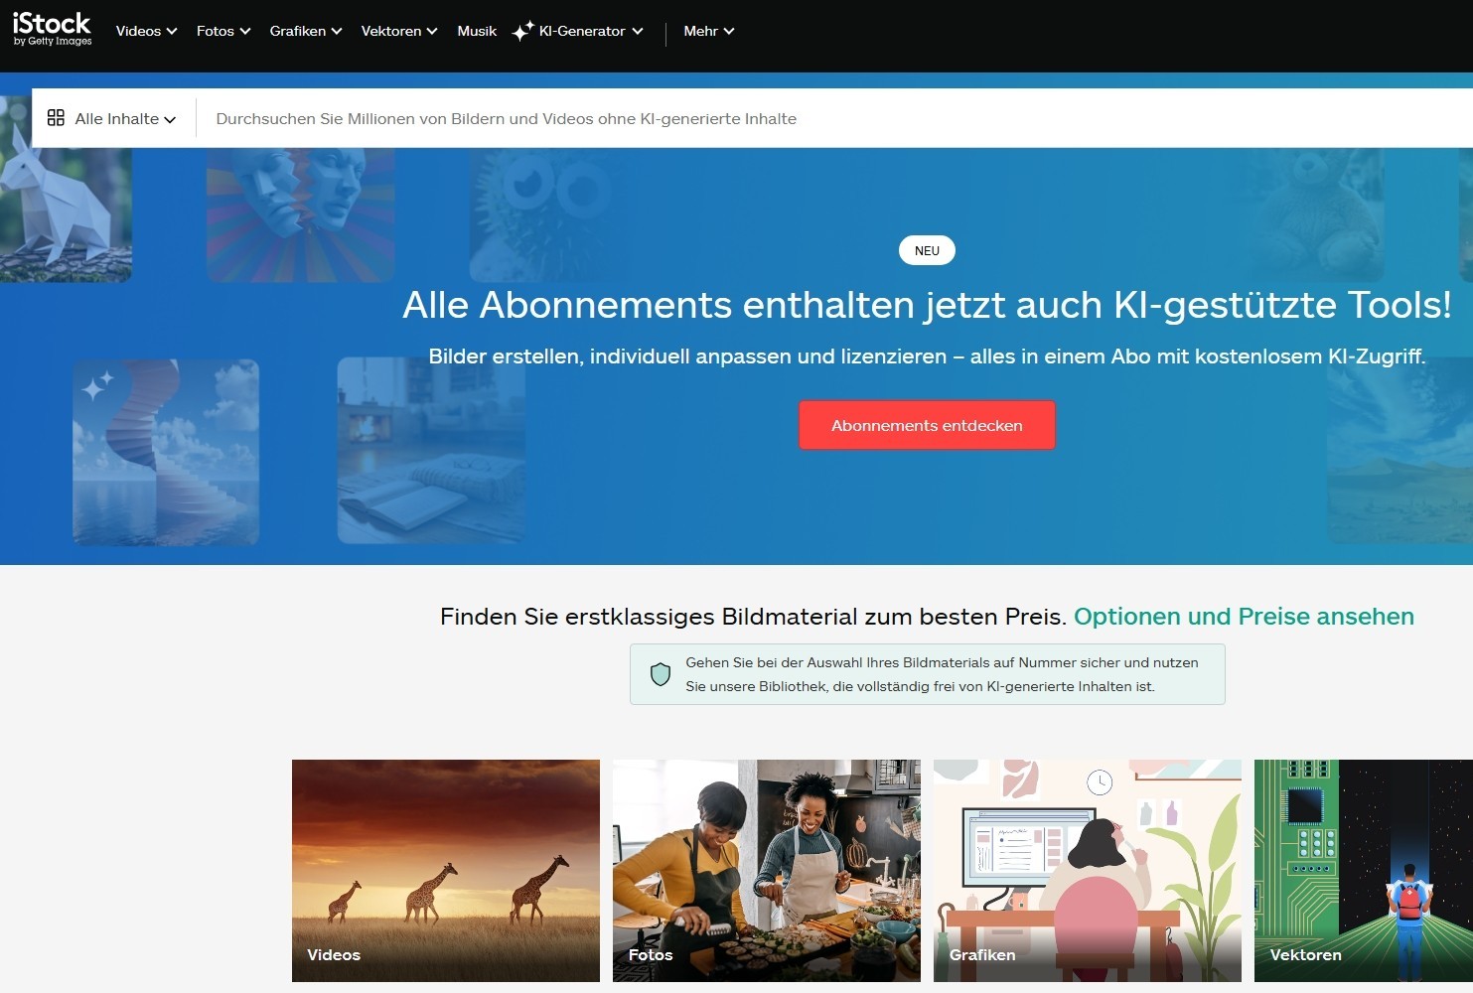The image size is (1473, 993).
Task: Click the grid icon next to Alle Inhalte
Action: (x=56, y=117)
